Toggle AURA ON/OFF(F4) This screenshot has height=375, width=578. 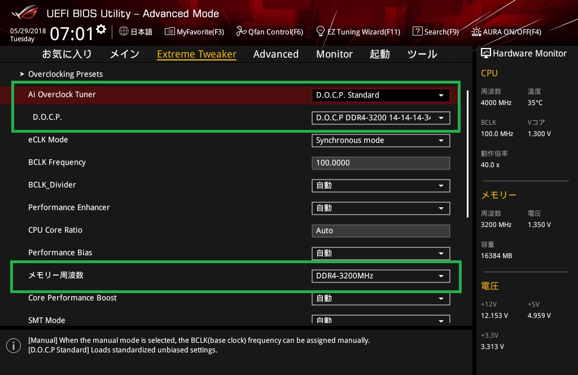click(506, 32)
